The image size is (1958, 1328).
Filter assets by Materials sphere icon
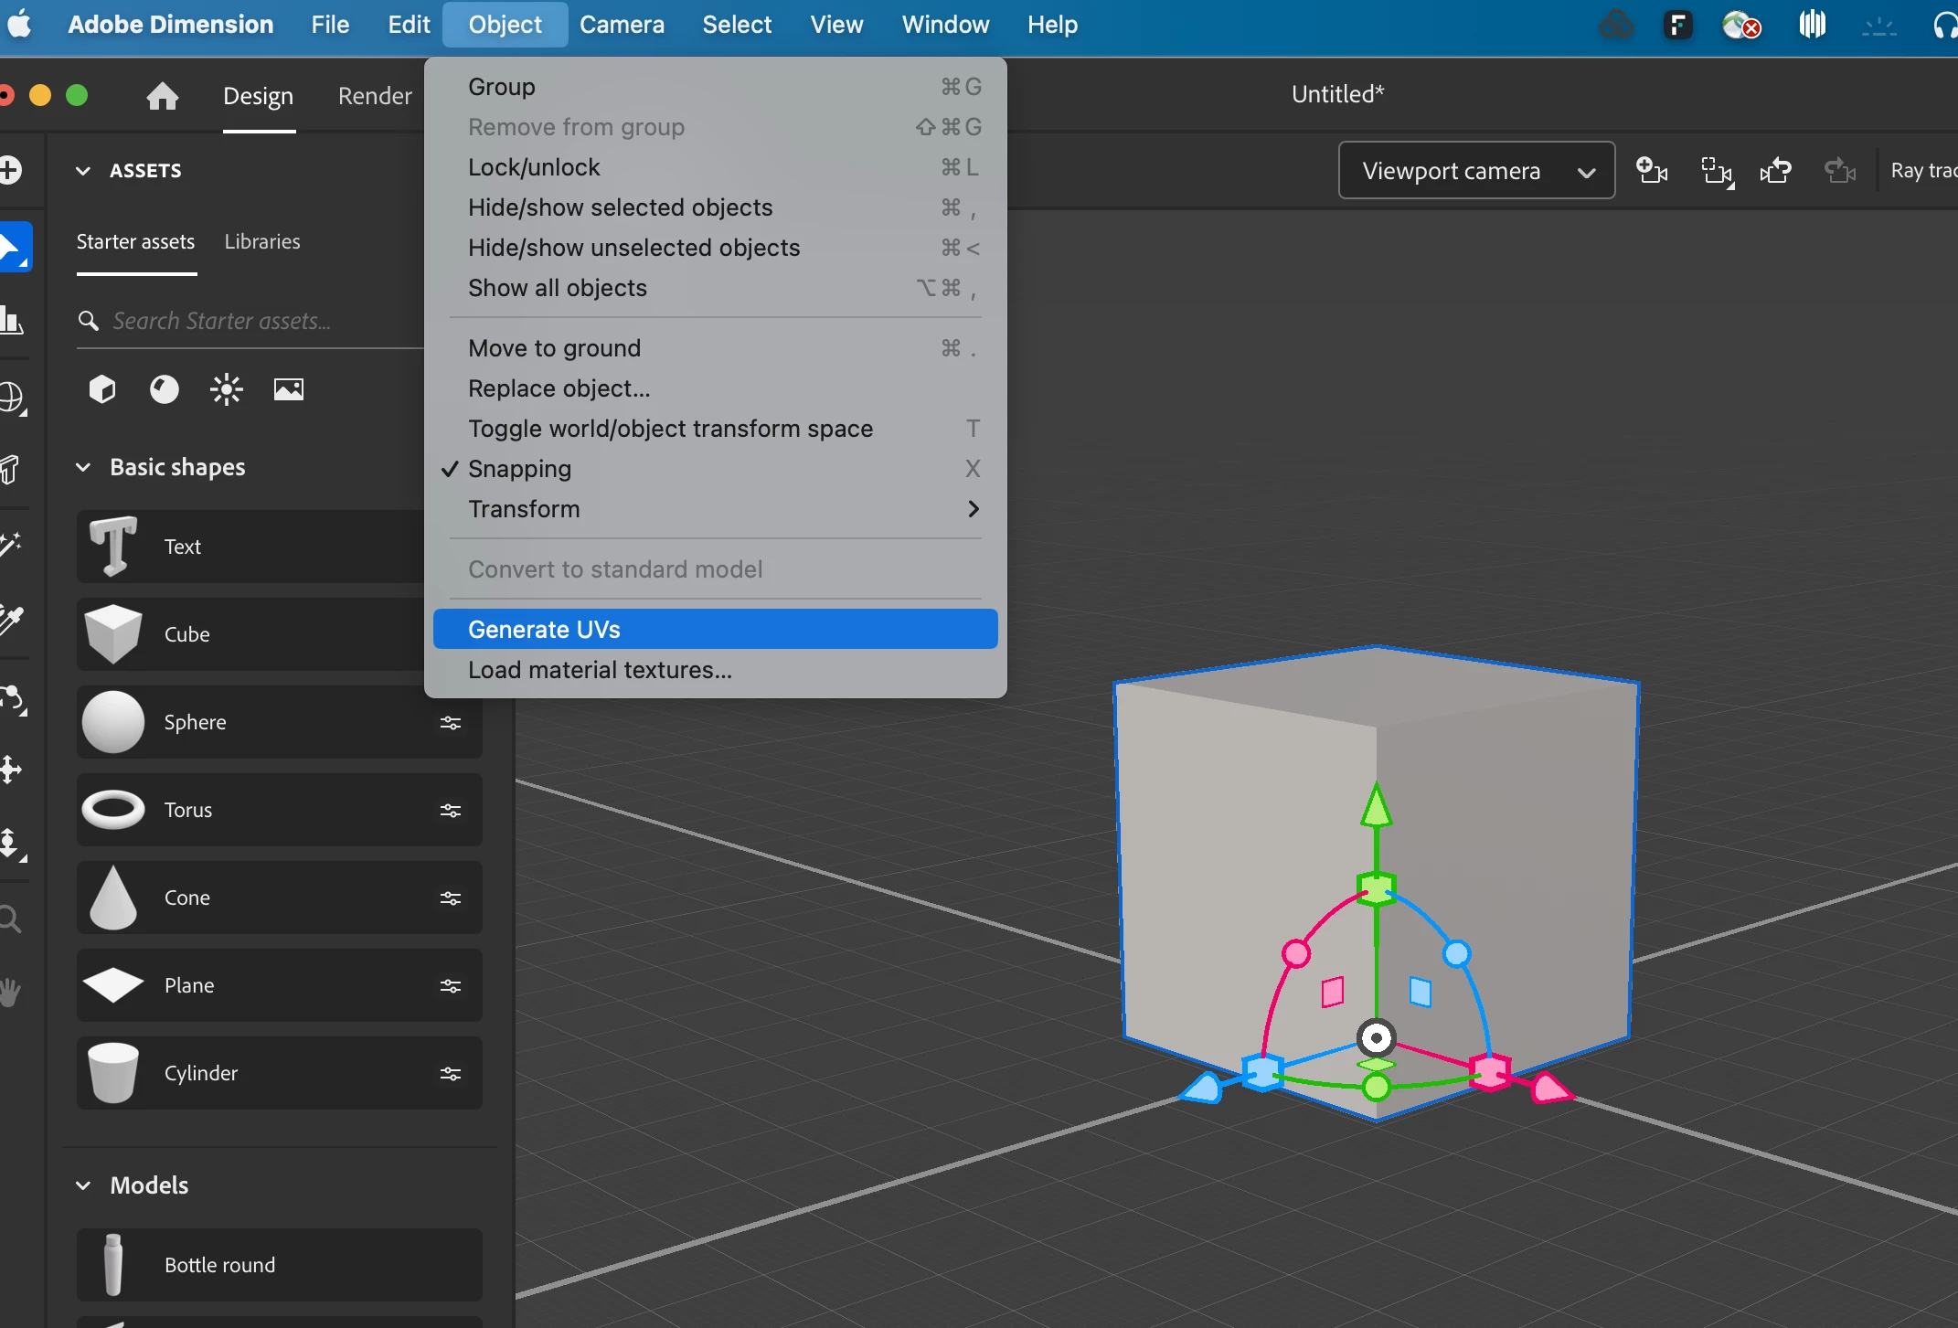click(x=165, y=389)
